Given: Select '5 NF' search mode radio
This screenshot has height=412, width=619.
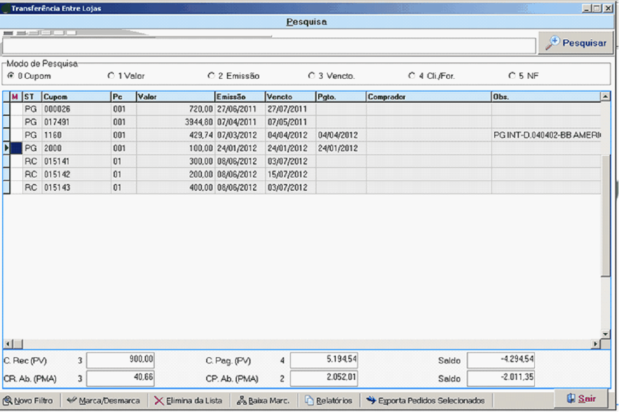Looking at the screenshot, I should coord(512,76).
